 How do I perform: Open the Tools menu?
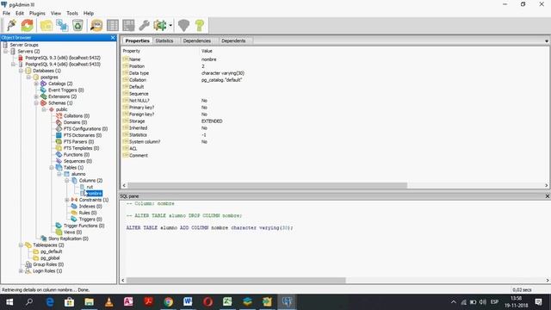(x=72, y=13)
